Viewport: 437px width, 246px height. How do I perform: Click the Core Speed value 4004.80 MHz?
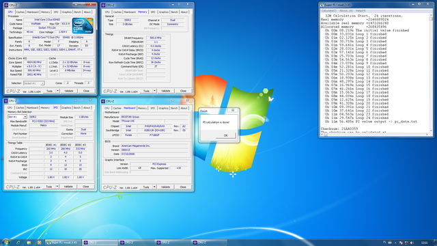tap(34, 62)
